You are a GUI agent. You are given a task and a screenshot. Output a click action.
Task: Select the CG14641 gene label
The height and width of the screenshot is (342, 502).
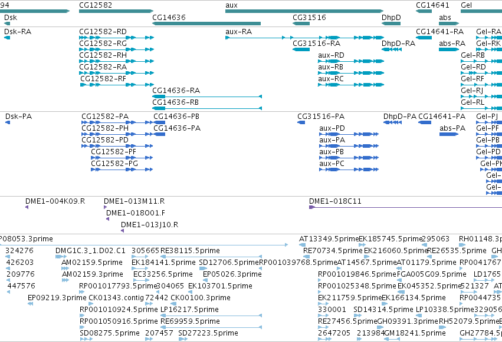(432, 5)
